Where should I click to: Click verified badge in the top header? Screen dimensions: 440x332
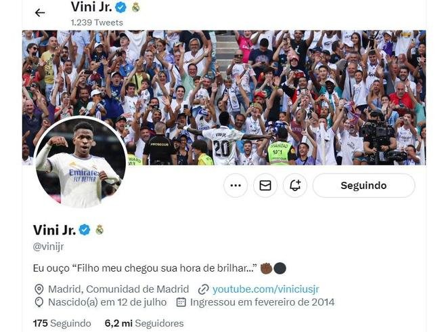(x=120, y=7)
